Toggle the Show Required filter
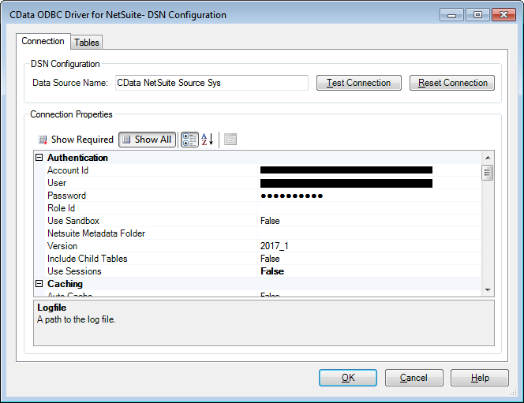This screenshot has width=524, height=403. 76,140
